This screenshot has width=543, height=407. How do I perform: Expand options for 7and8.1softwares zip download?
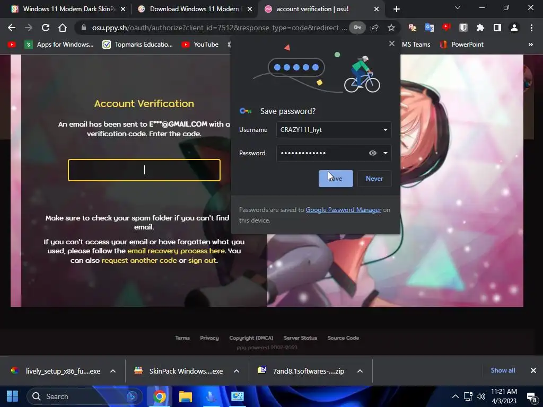tap(360, 371)
